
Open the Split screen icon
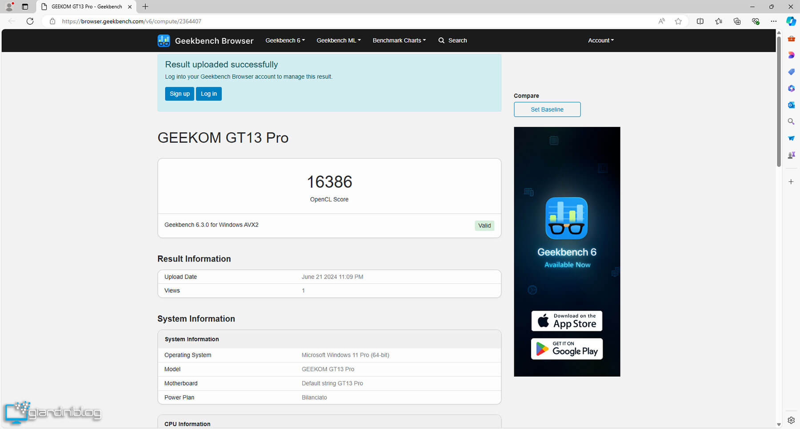click(700, 21)
